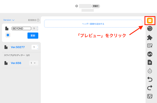Undo the last action
The image size is (157, 103).
150,79
